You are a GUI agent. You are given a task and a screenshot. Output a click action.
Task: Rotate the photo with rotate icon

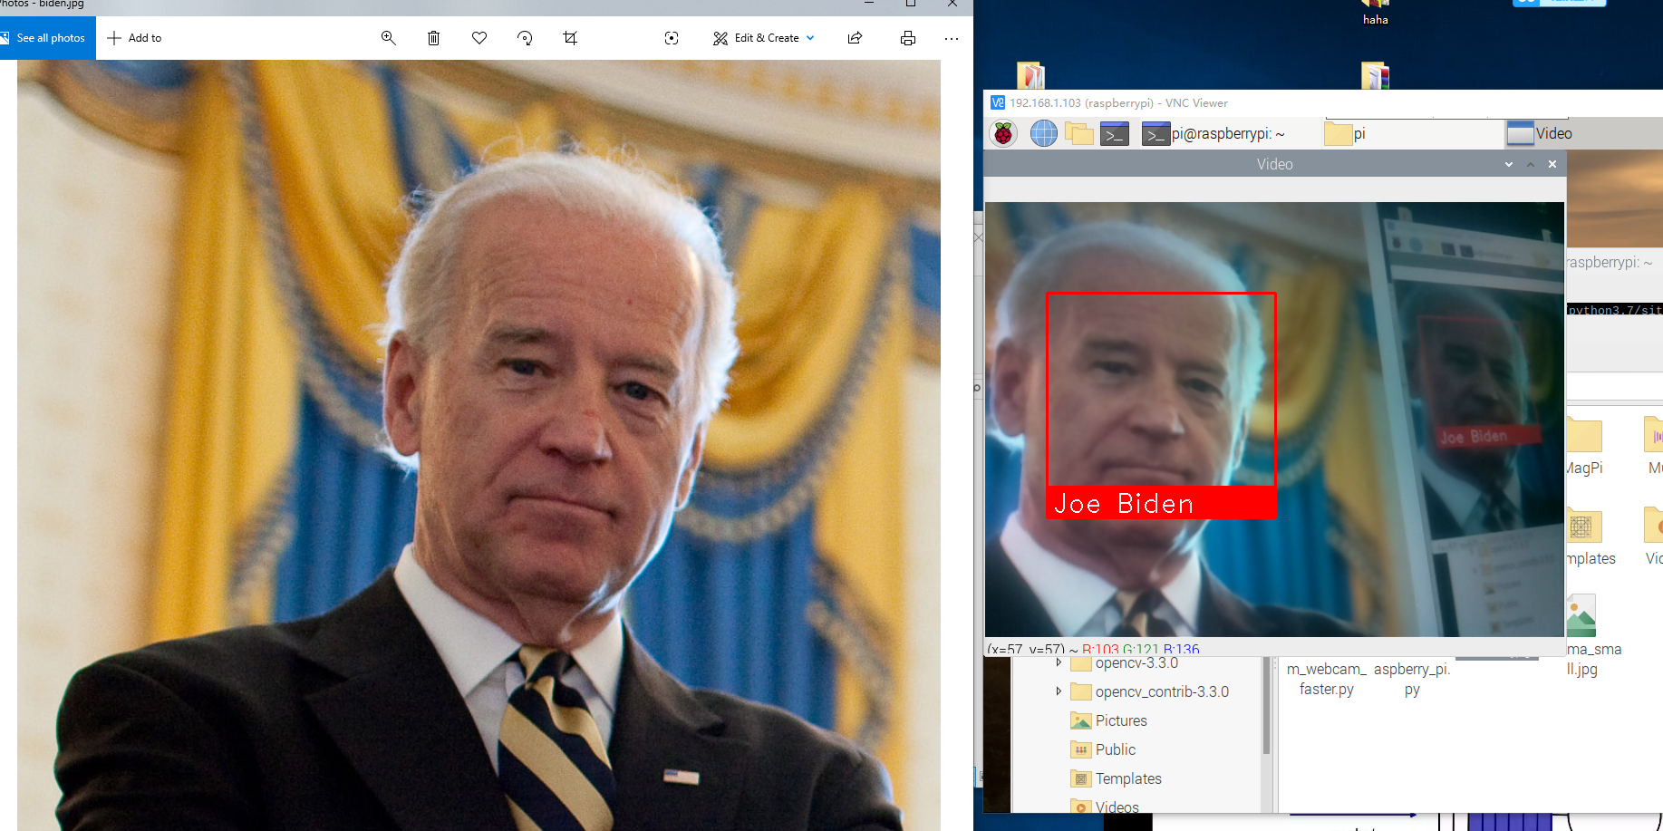525,38
